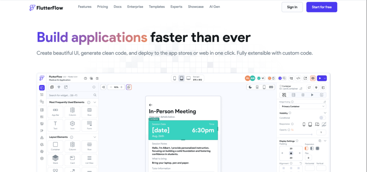The width and height of the screenshot is (367, 172).
Task: Visit the Showcase nav link
Action: (x=196, y=7)
